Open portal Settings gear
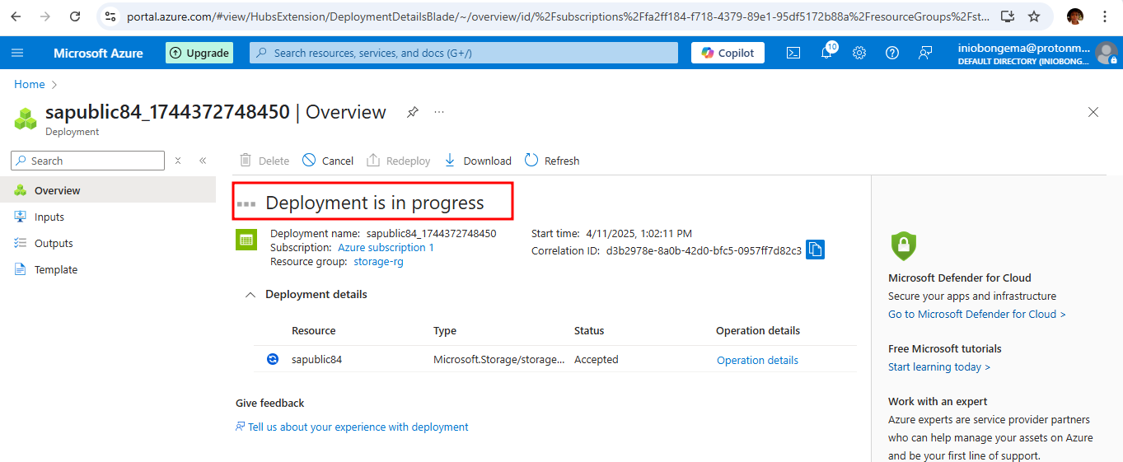This screenshot has width=1123, height=462. coord(859,53)
